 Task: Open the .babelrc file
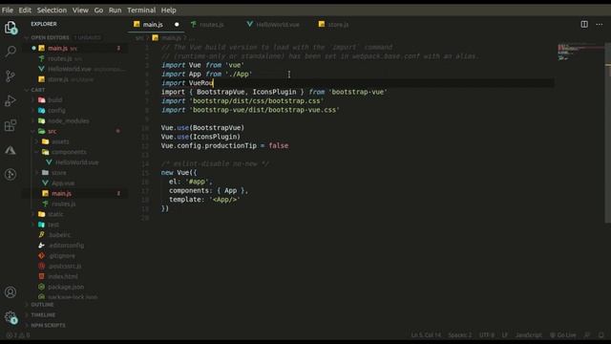pyautogui.click(x=59, y=235)
